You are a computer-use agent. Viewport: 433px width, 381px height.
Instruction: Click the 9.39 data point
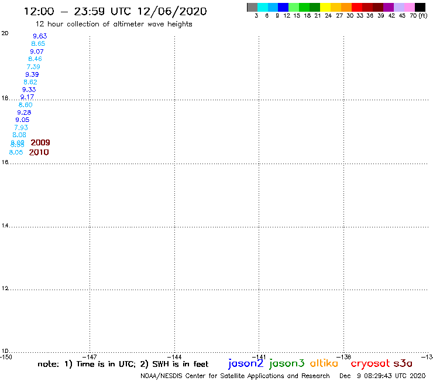click(x=32, y=74)
